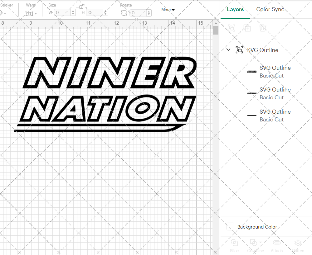
Task: Flatten the selected layers
Action: (298, 246)
